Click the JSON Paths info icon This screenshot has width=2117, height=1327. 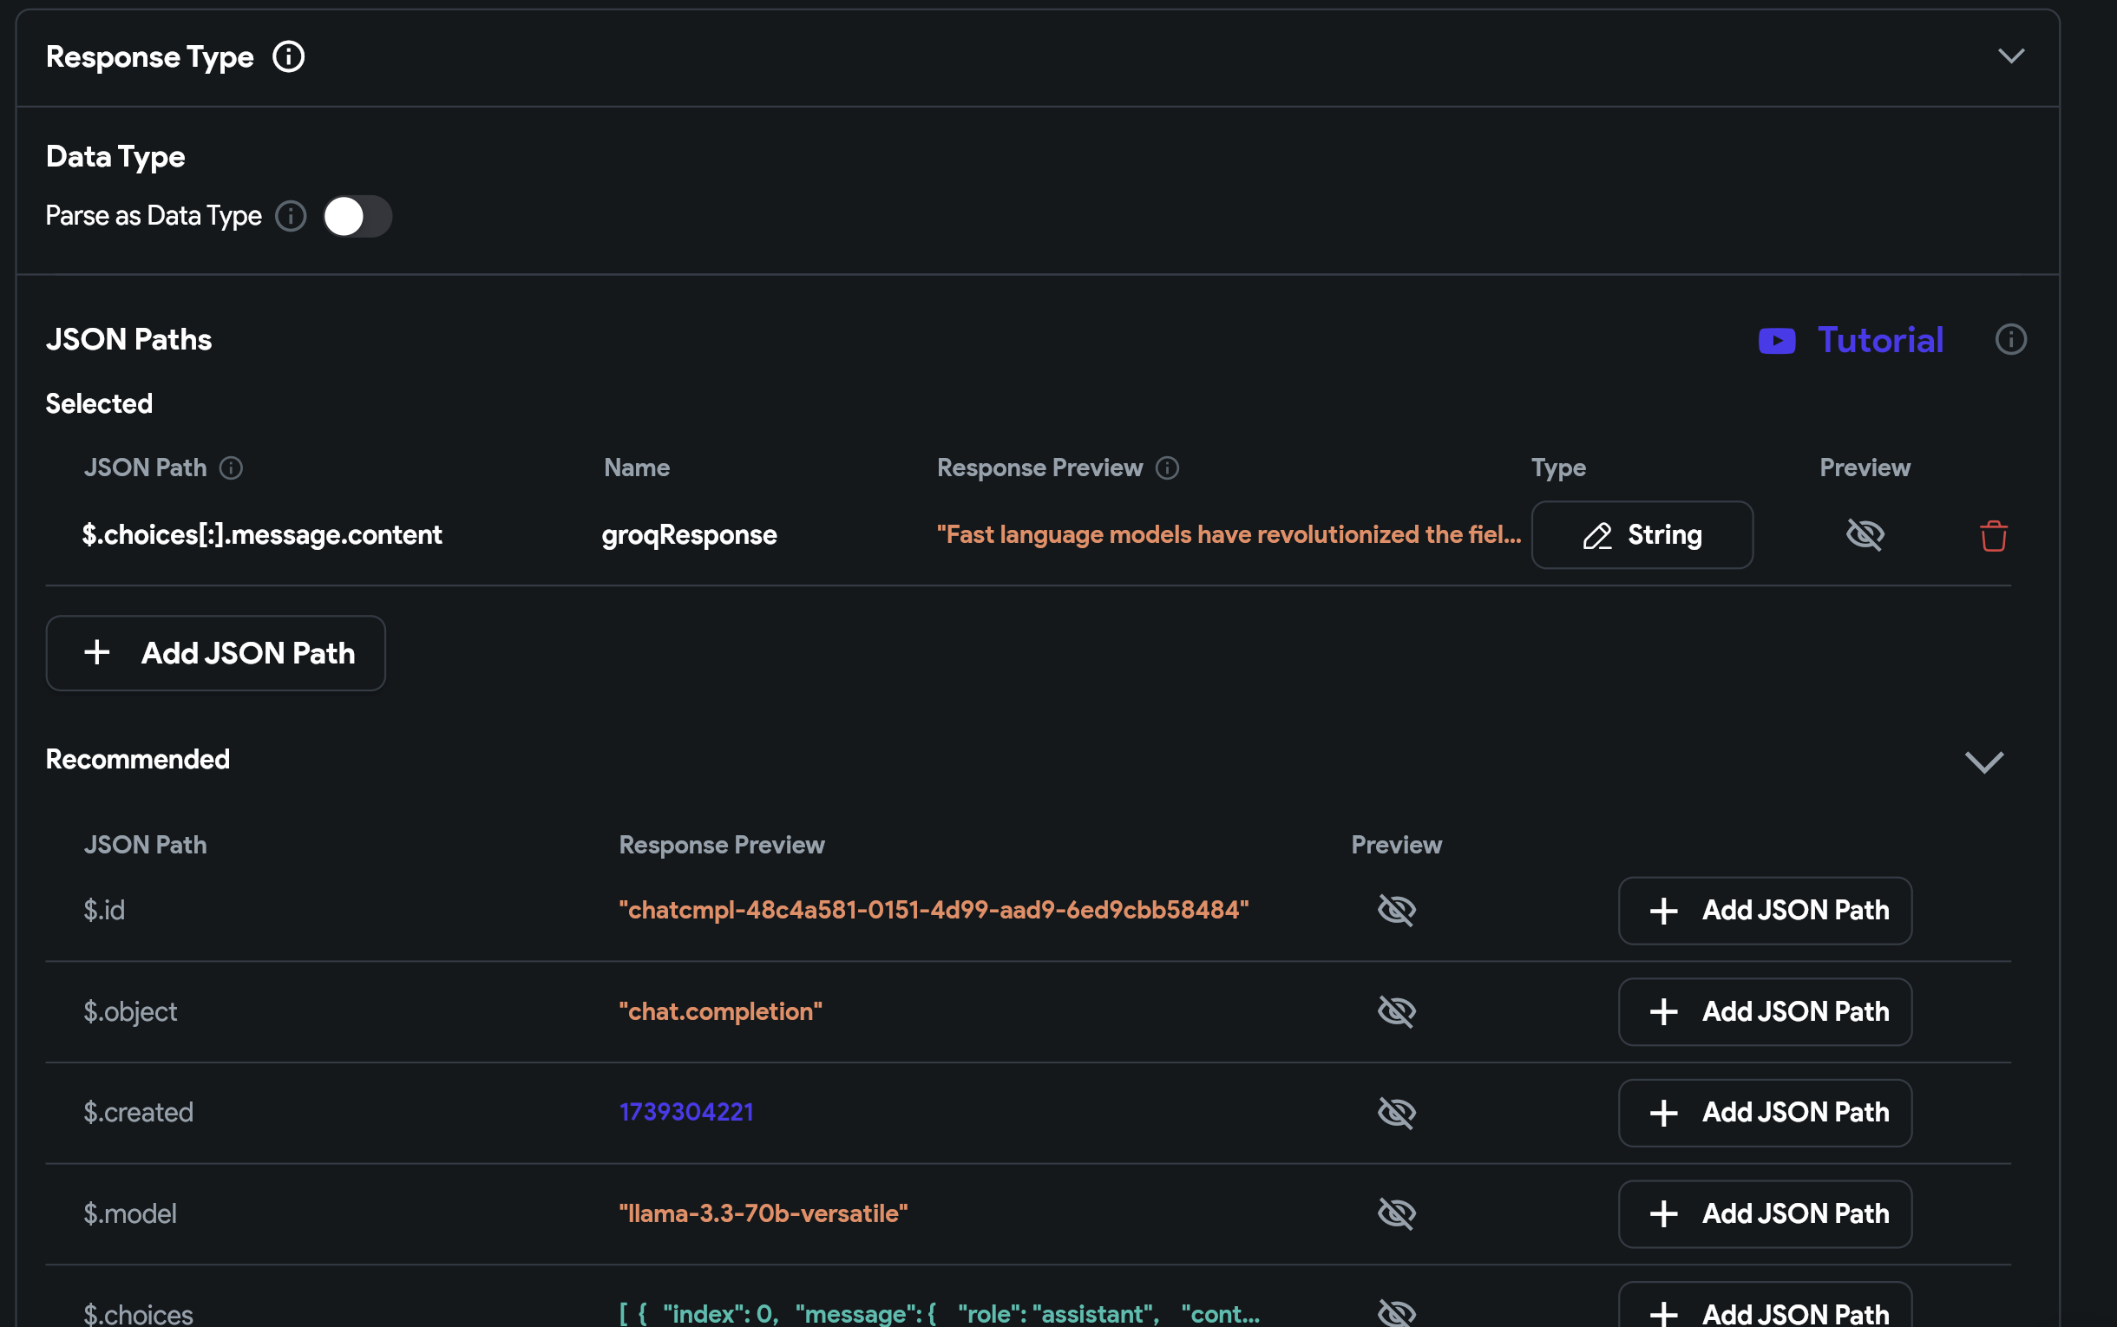2010,340
